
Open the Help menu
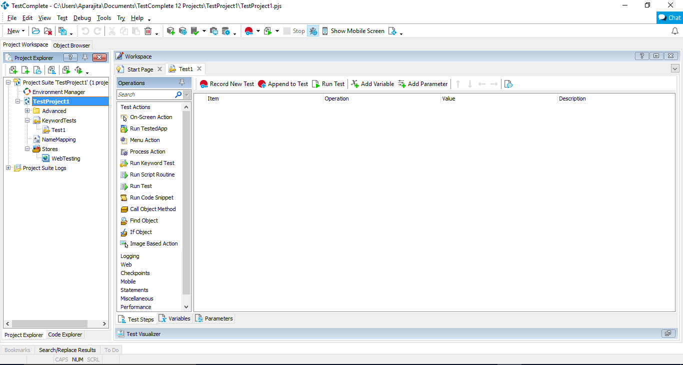point(137,18)
